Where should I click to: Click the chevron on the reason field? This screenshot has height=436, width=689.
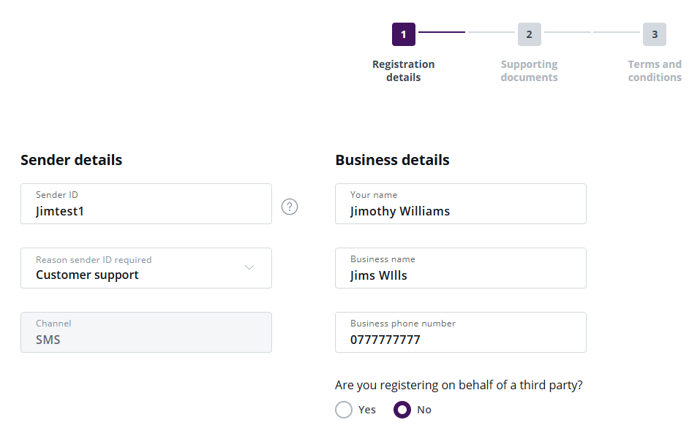click(249, 268)
